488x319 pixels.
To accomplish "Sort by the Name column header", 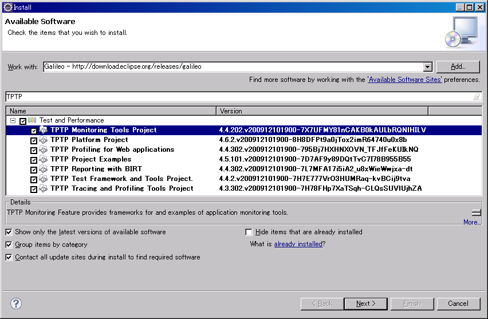I will [x=112, y=111].
